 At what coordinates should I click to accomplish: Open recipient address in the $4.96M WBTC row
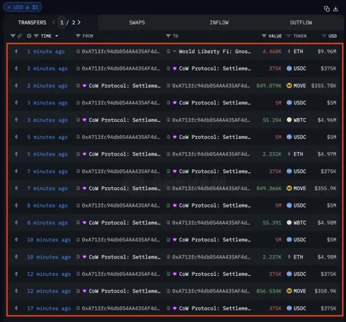[x=211, y=120]
